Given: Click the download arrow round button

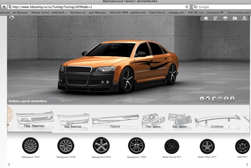Looking at the screenshot, I should pyautogui.click(x=232, y=99).
